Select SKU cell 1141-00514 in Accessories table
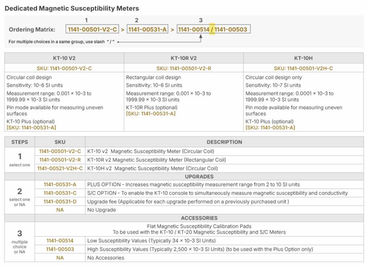Image resolution: width=367 pixels, height=266 pixels. (60, 241)
